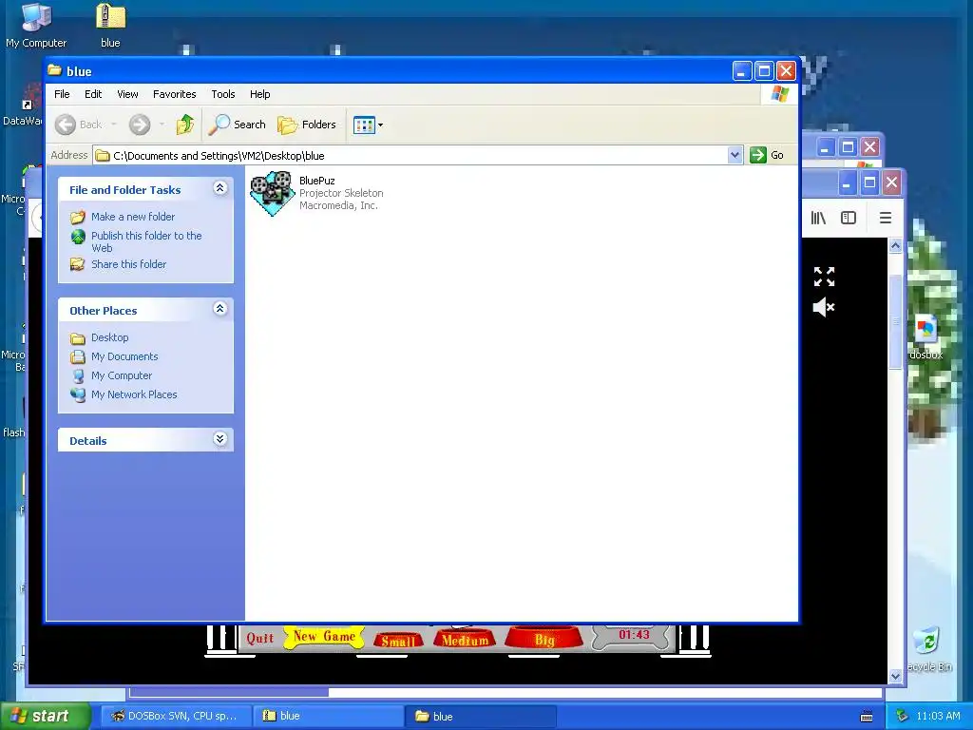Toggle the Folders pane button
This screenshot has height=730, width=973.
307,125
